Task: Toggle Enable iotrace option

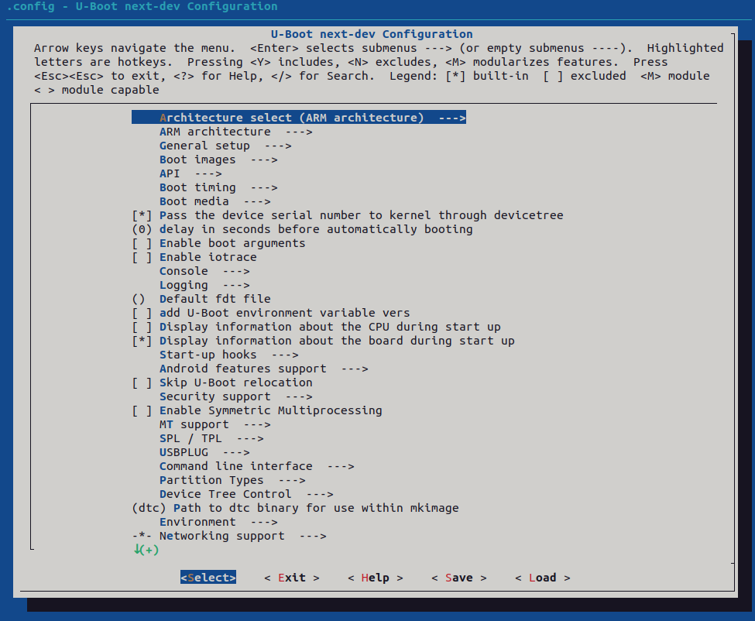Action: tap(142, 257)
